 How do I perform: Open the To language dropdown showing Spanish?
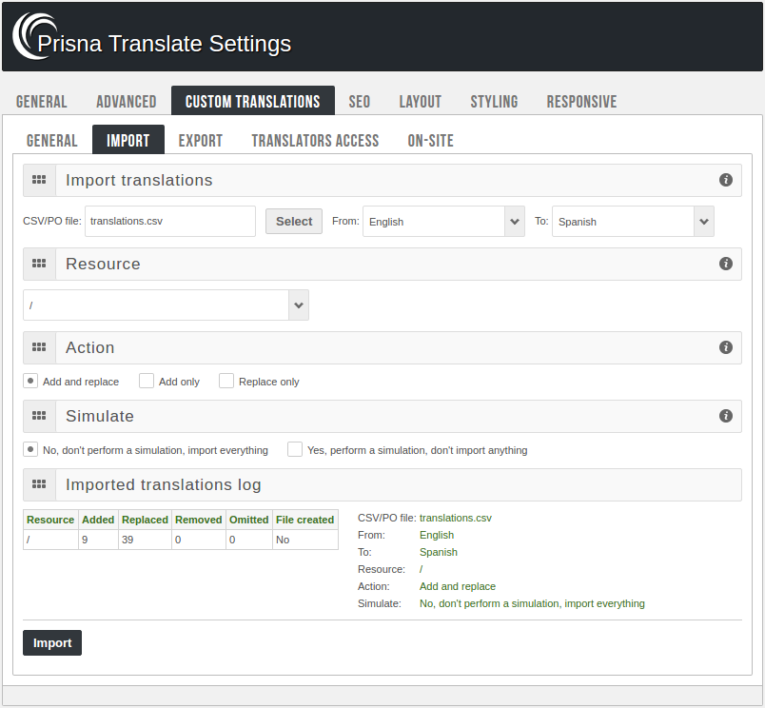[x=633, y=222]
